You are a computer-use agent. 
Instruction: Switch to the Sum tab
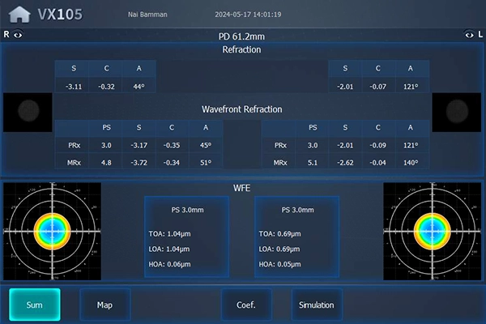(x=34, y=305)
